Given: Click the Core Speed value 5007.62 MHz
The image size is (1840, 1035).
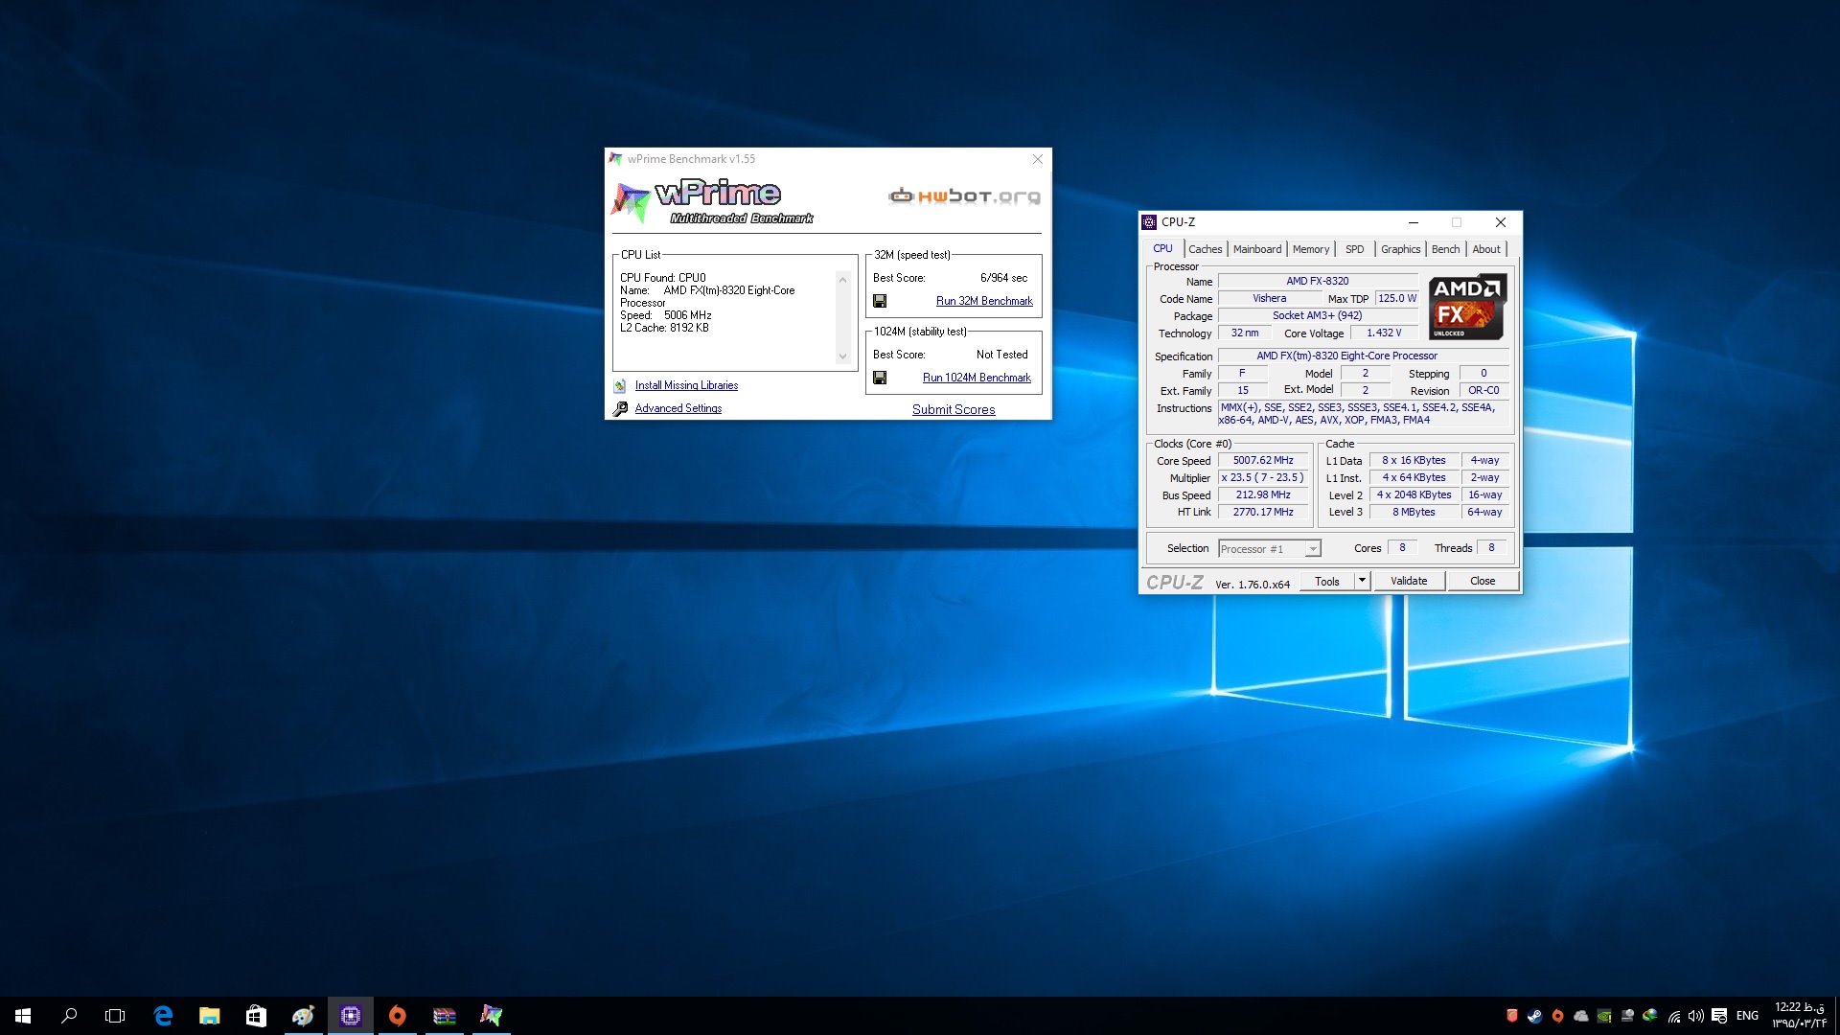Looking at the screenshot, I should [x=1263, y=461].
